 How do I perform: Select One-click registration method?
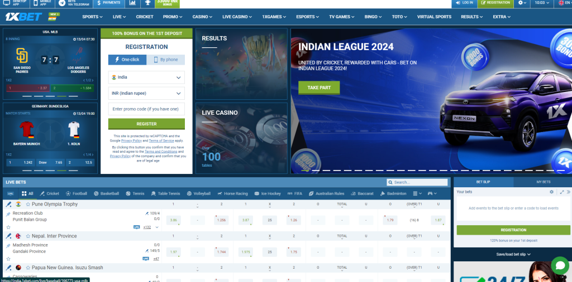tap(127, 60)
